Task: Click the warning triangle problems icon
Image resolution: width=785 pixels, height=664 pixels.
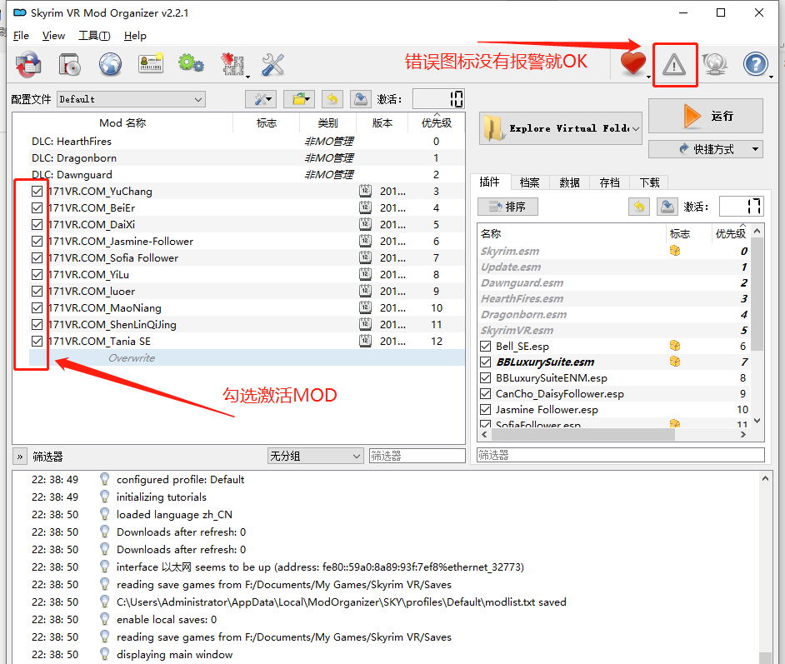Action: pos(674,64)
